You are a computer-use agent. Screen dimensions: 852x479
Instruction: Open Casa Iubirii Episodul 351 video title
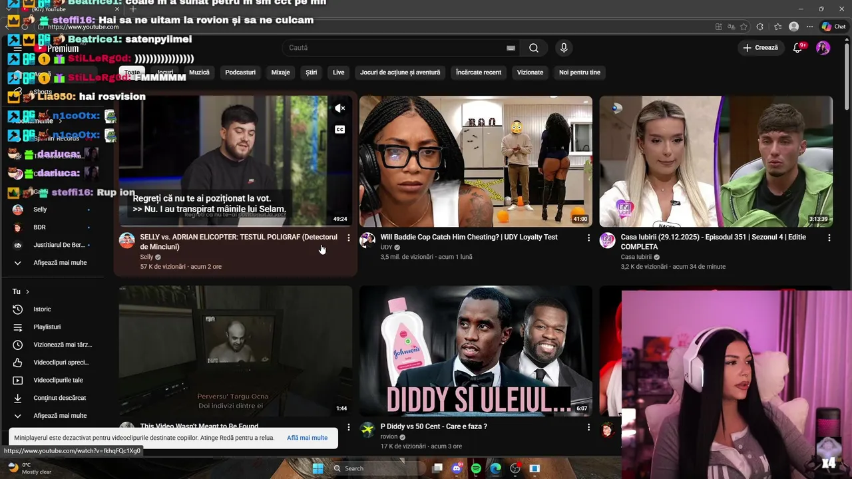tap(714, 241)
